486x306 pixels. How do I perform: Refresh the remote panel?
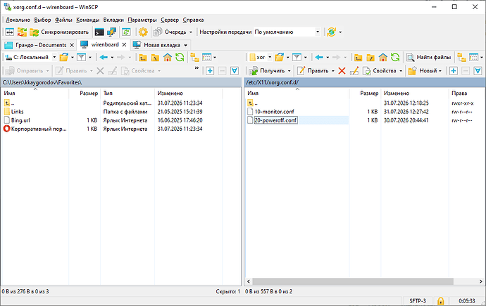(x=395, y=57)
